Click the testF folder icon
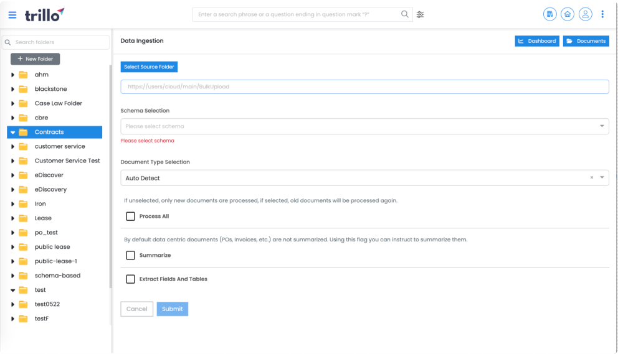Viewport: 618px width, 354px height. (23, 319)
